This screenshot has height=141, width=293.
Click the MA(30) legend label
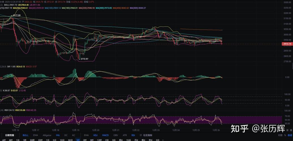[x=20, y=8]
